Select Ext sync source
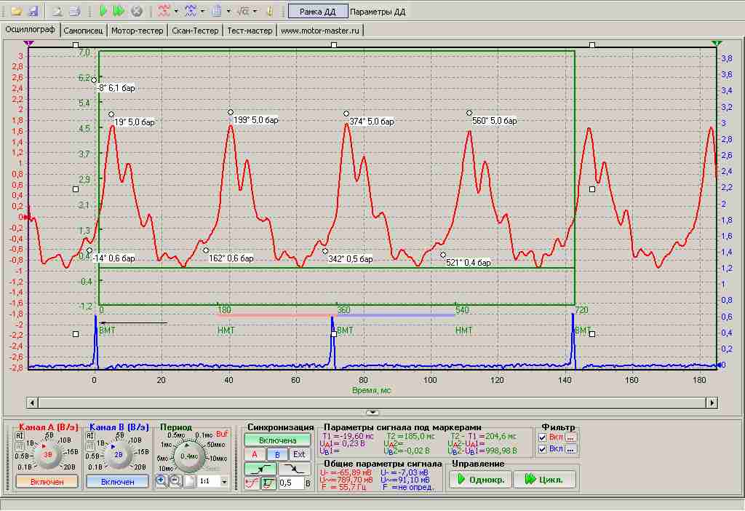This screenshot has height=511, width=745. (x=299, y=454)
